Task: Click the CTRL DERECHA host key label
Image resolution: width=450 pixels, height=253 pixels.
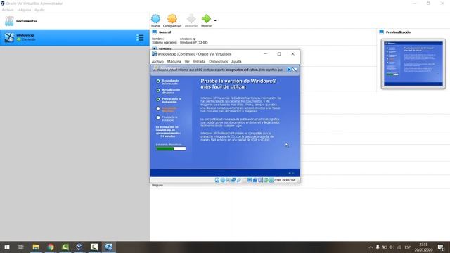Action: click(x=285, y=180)
